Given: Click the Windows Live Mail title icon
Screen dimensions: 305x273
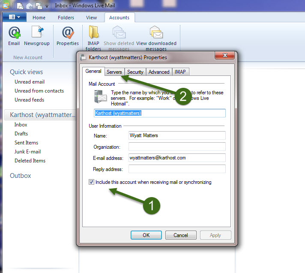Looking at the screenshot, I should (6, 6).
